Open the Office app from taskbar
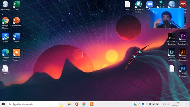The height and width of the screenshot is (107, 190). pyautogui.click(x=77, y=104)
